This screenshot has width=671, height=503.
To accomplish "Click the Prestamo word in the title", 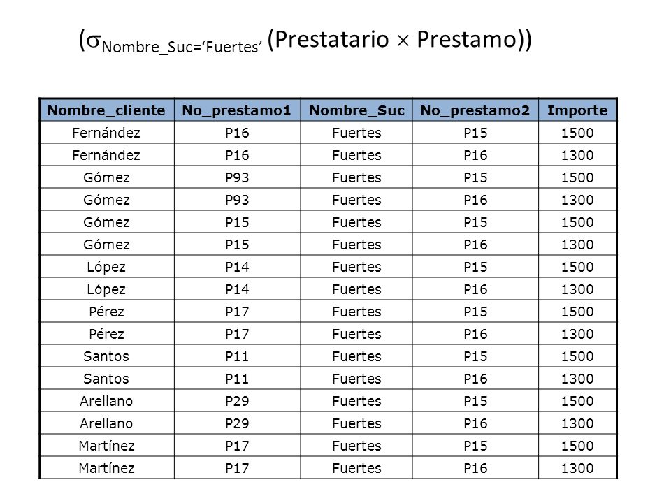I will (467, 39).
